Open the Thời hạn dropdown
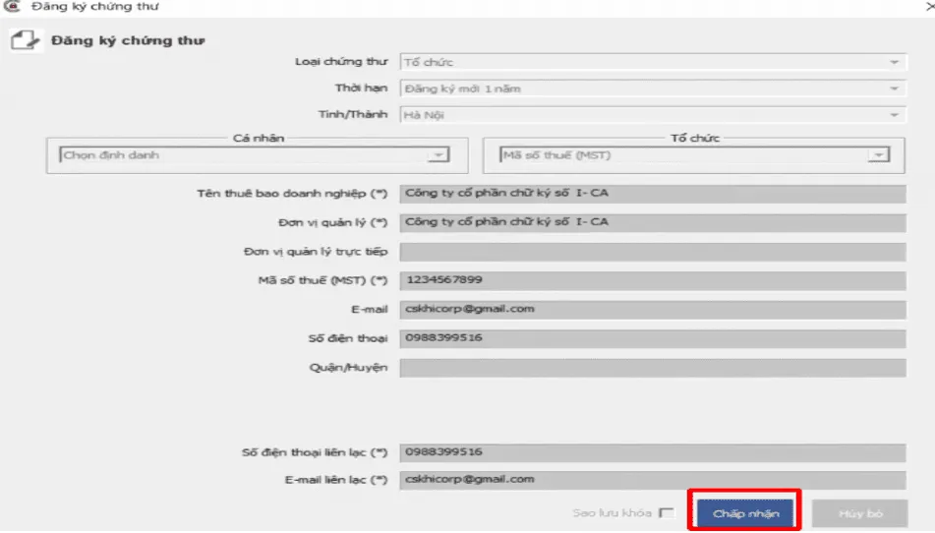 pyautogui.click(x=653, y=89)
